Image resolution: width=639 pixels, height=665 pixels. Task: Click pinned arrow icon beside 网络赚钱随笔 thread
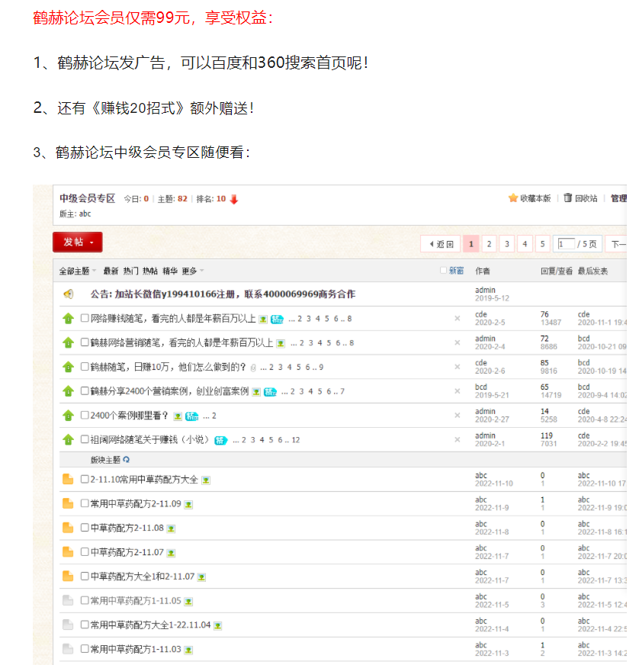[x=68, y=319]
